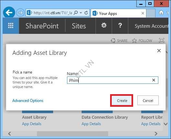Close the Adding Asset Library dialog
The height and width of the screenshot is (139, 171).
tap(159, 51)
